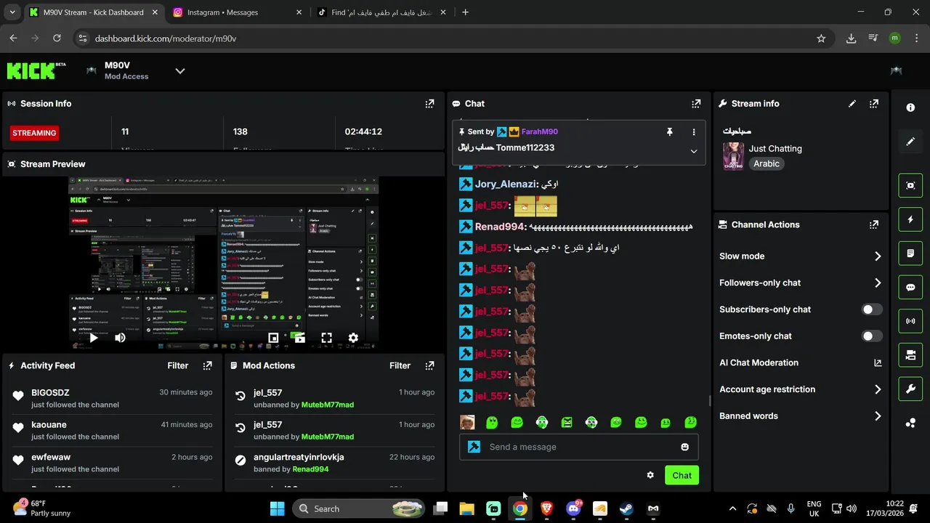Click the pencil edit icon in right sidebar
The height and width of the screenshot is (523, 930).
tap(910, 142)
